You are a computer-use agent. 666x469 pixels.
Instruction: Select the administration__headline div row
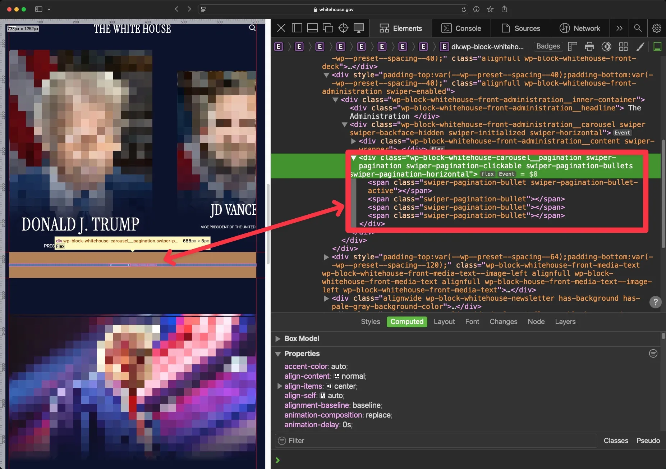pyautogui.click(x=495, y=112)
